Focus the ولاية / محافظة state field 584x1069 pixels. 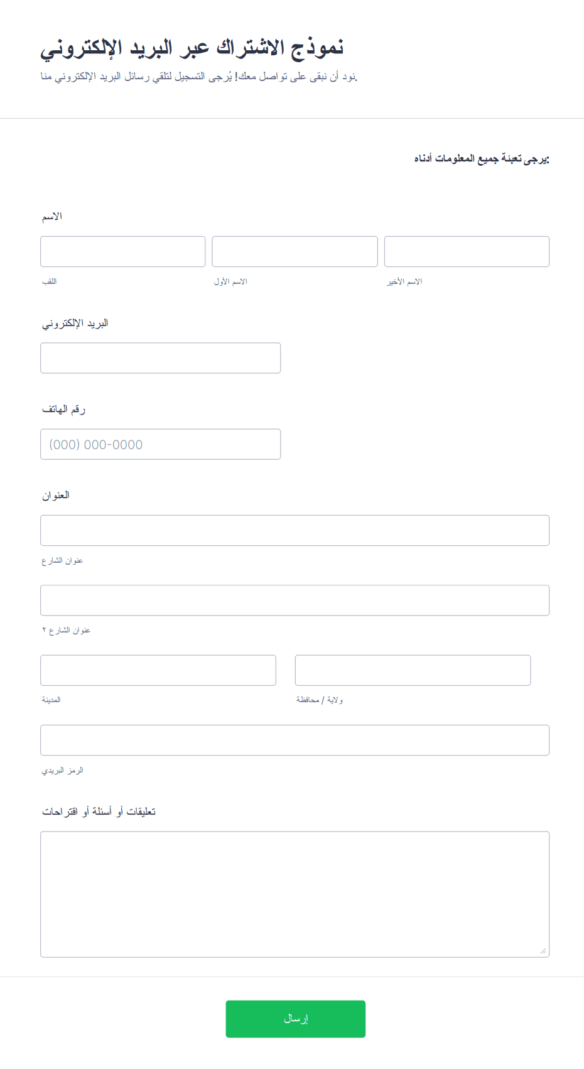click(413, 670)
